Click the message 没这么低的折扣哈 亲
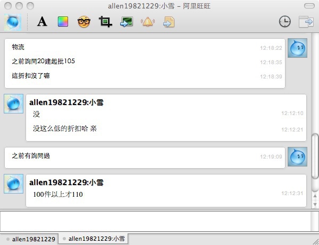The height and width of the screenshot is (245, 319). (65, 128)
